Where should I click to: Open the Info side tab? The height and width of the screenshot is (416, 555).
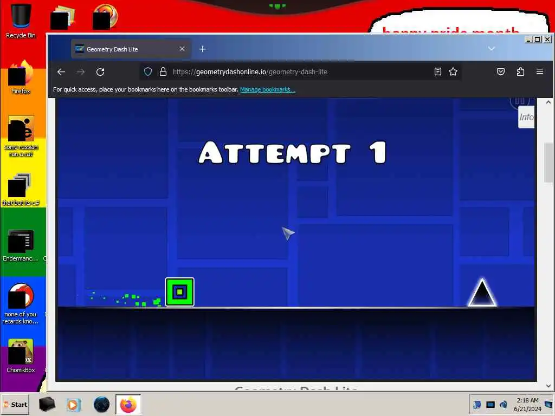click(526, 117)
